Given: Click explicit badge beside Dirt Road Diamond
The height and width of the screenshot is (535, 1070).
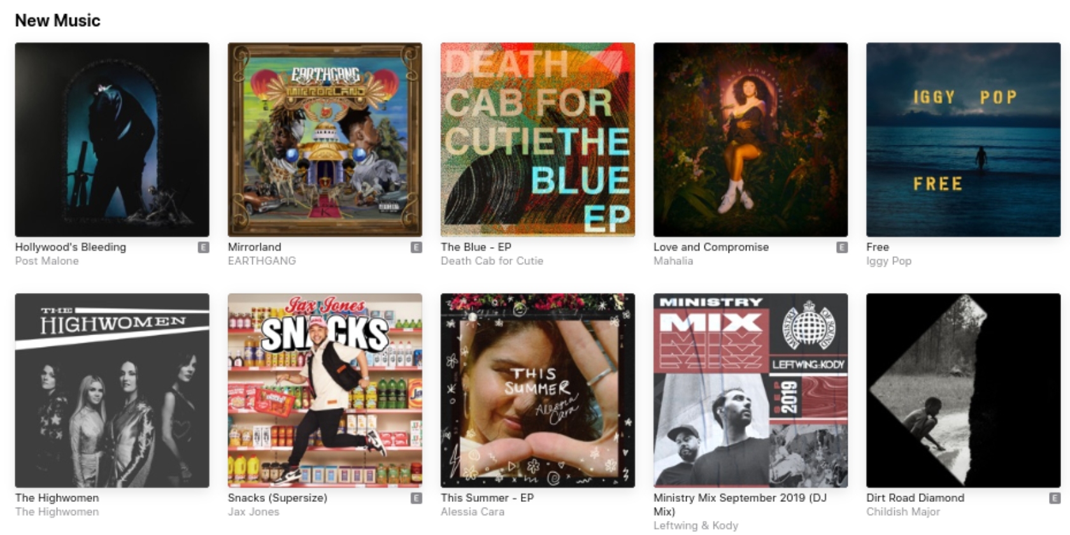Looking at the screenshot, I should 1055,498.
